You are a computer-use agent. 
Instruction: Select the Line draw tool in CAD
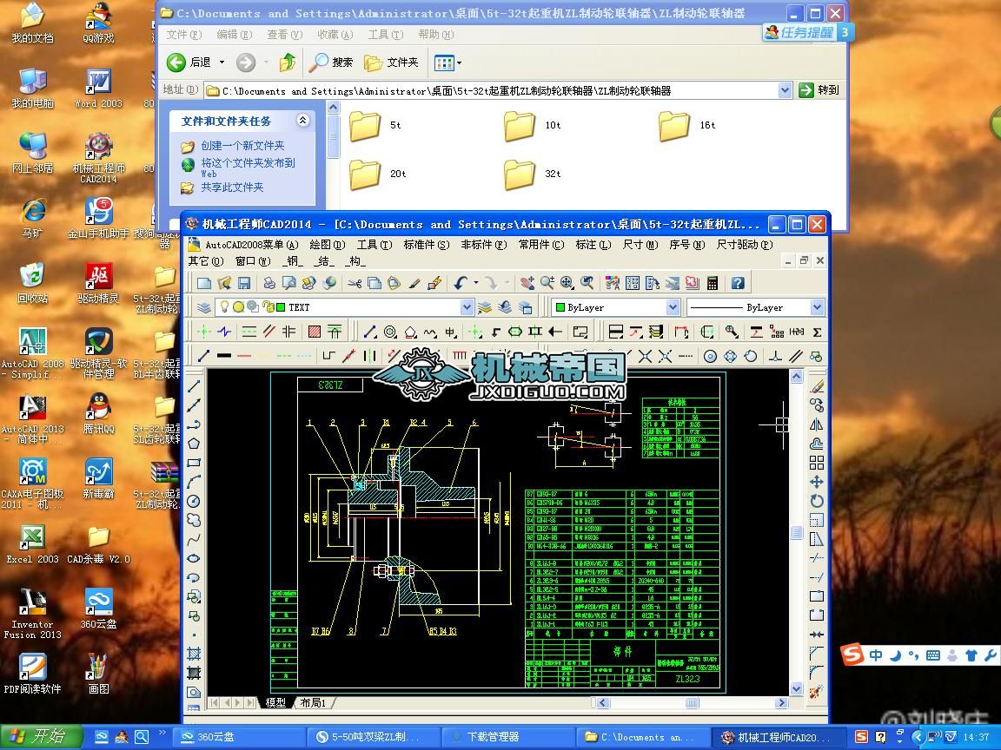click(195, 386)
